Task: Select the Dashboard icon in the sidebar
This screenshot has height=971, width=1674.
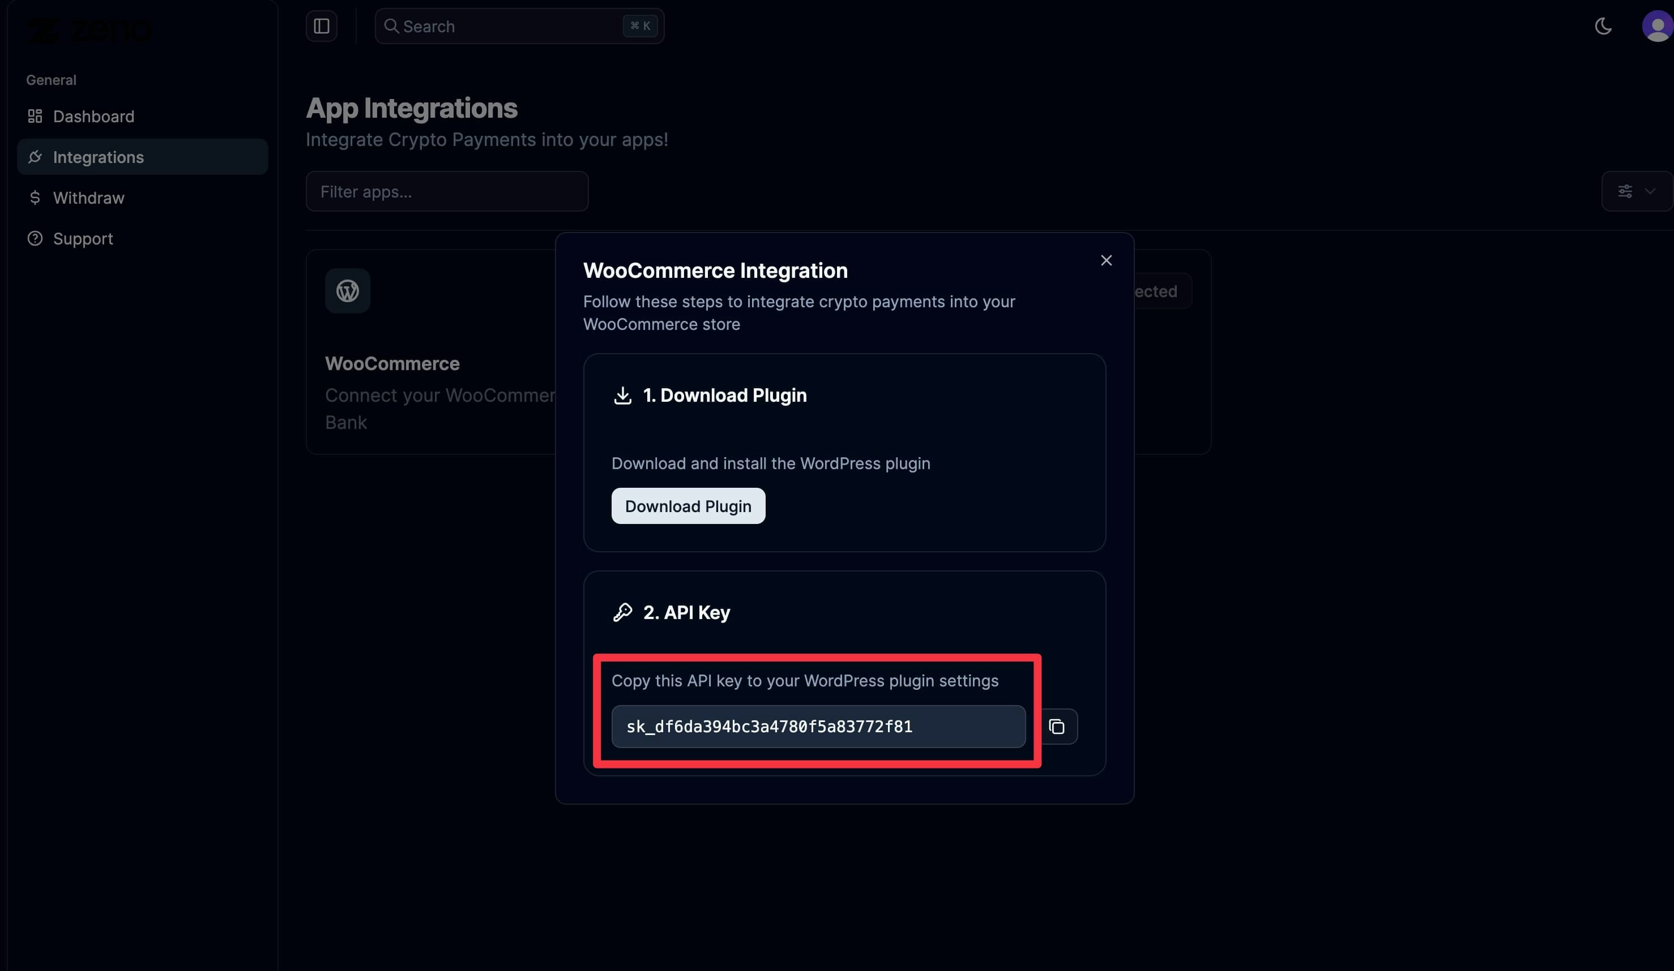Action: coord(35,116)
